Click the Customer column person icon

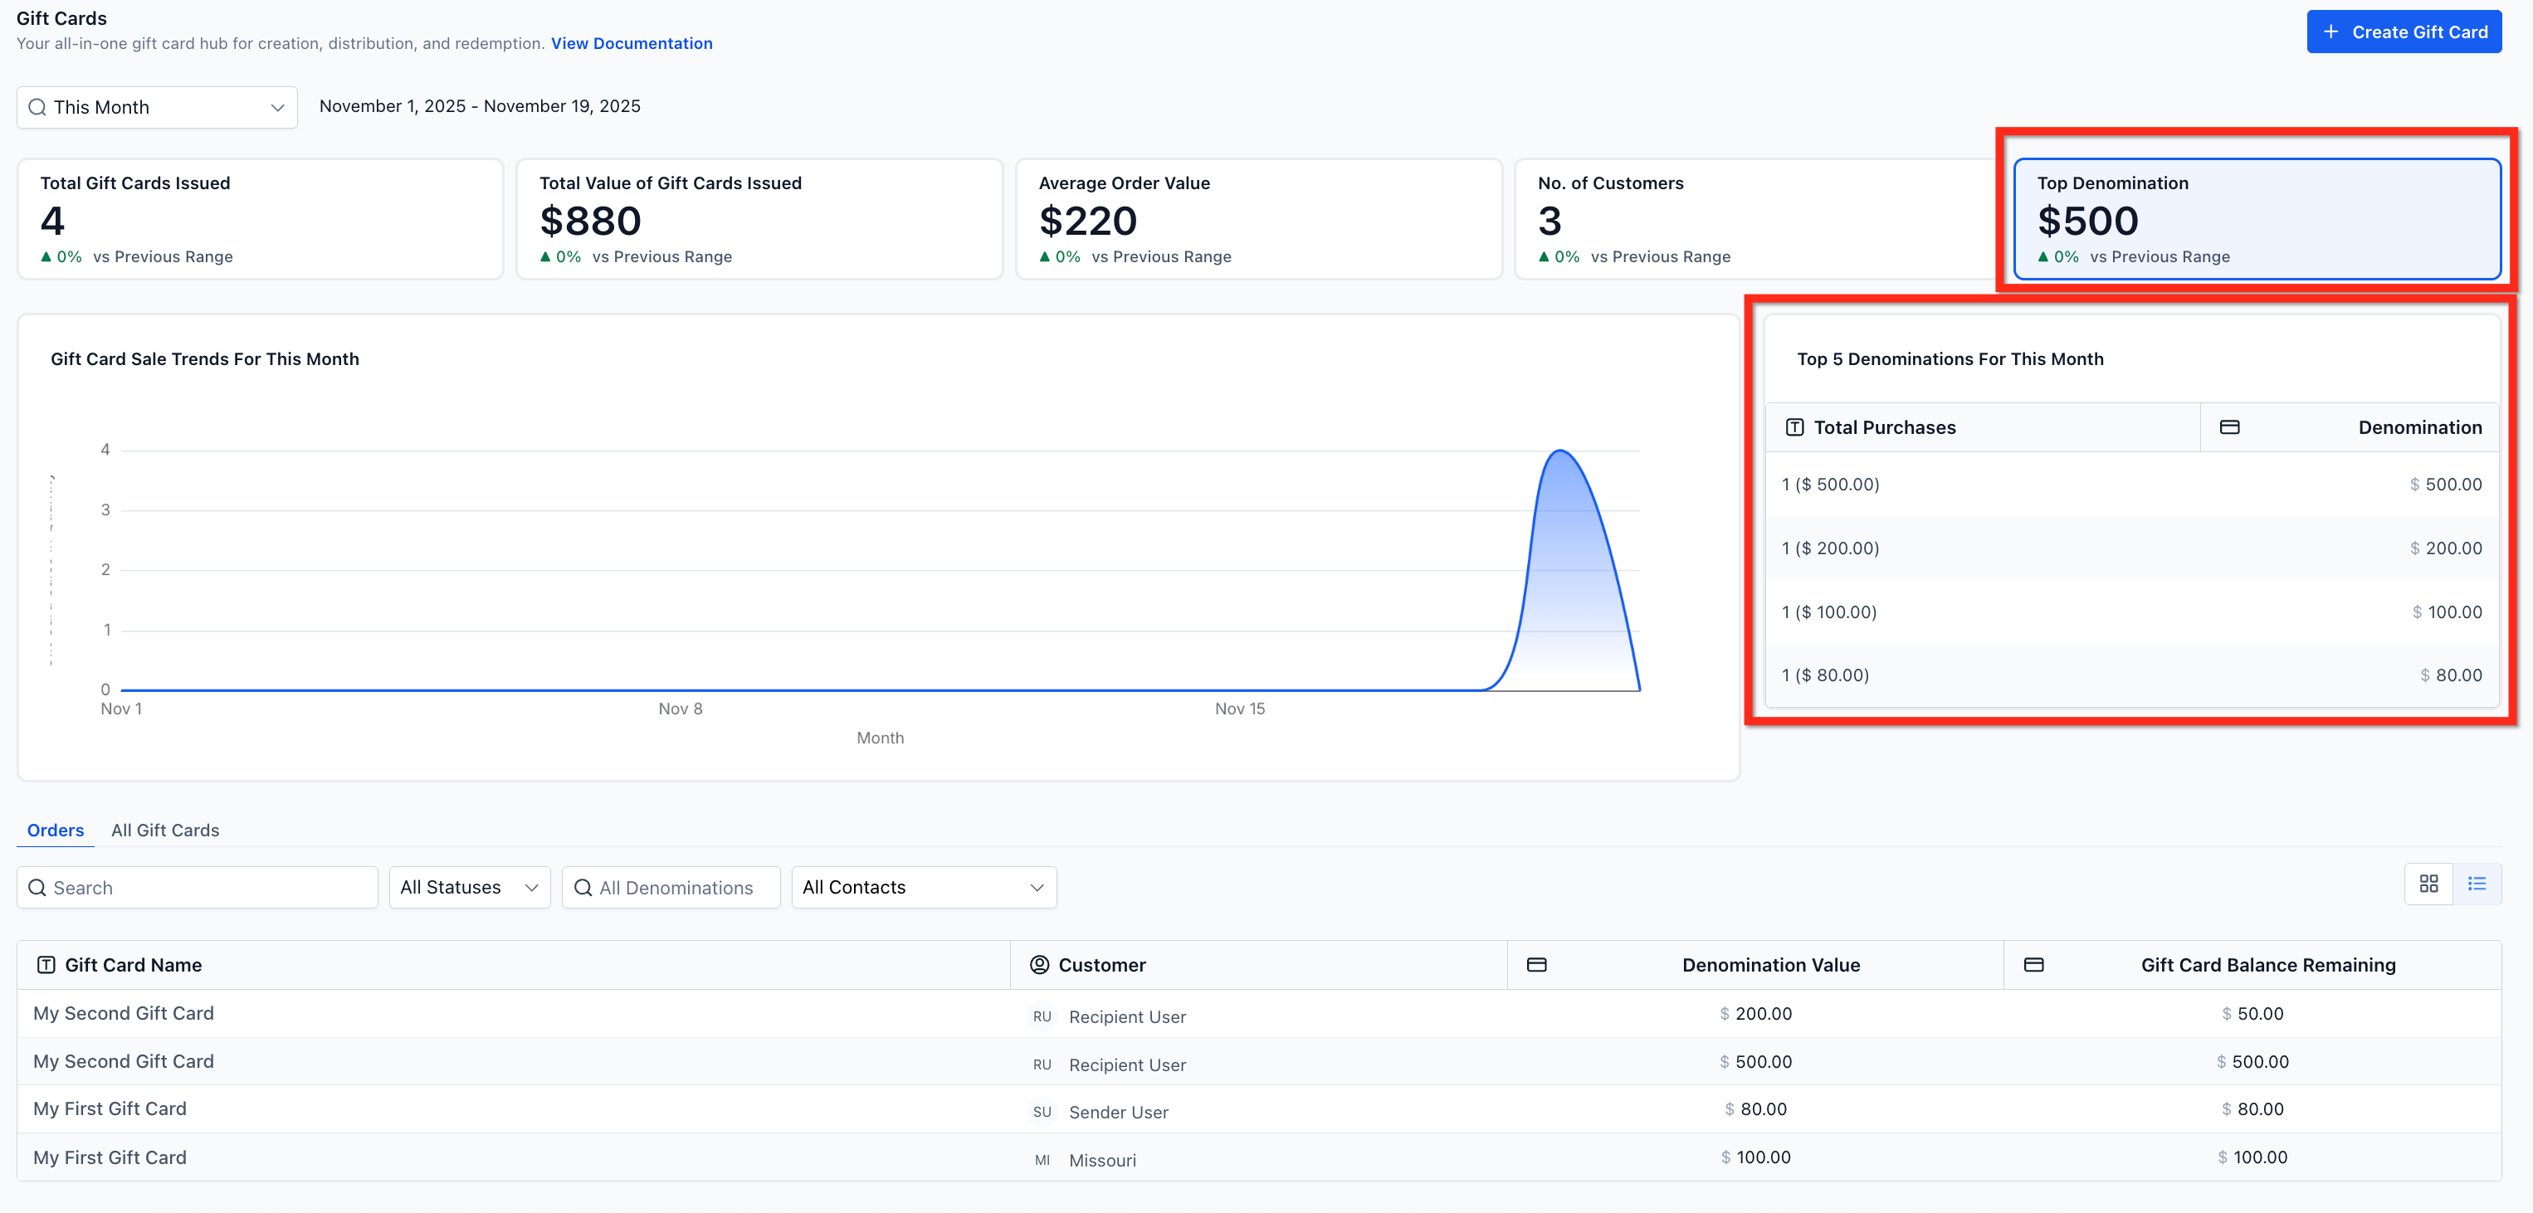click(1038, 964)
